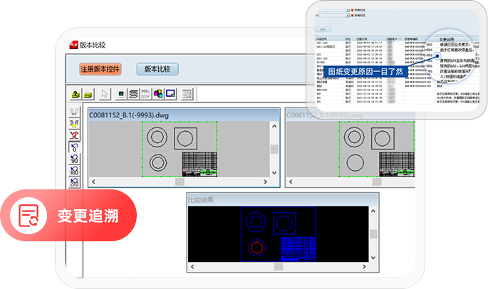This screenshot has height=289, width=488.
Task: Click the blue window view icon
Action: pyautogui.click(x=170, y=94)
